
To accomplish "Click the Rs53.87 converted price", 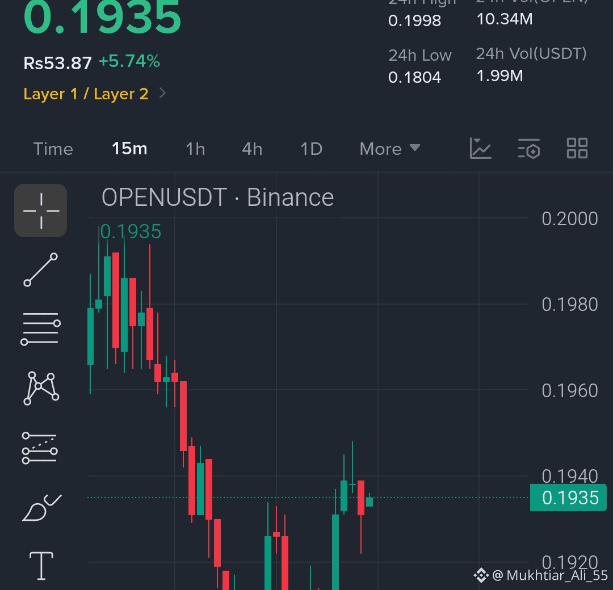I will (57, 63).
